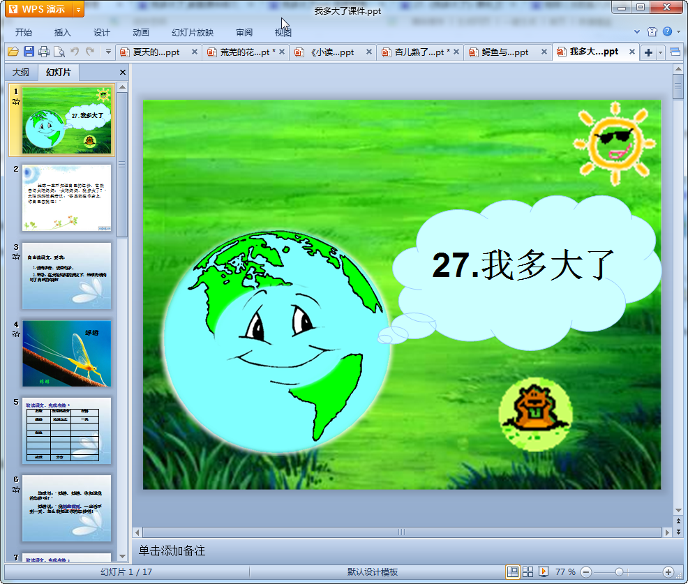This screenshot has width=688, height=584.
Task: Click the skin shirt icon near help
Action: tap(652, 31)
